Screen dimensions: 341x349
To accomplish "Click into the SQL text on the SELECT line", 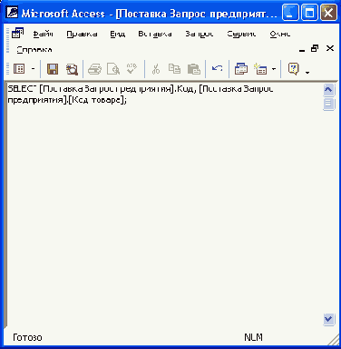I will tap(141, 89).
